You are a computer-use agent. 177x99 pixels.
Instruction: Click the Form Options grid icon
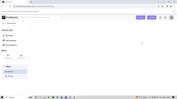[4, 45]
